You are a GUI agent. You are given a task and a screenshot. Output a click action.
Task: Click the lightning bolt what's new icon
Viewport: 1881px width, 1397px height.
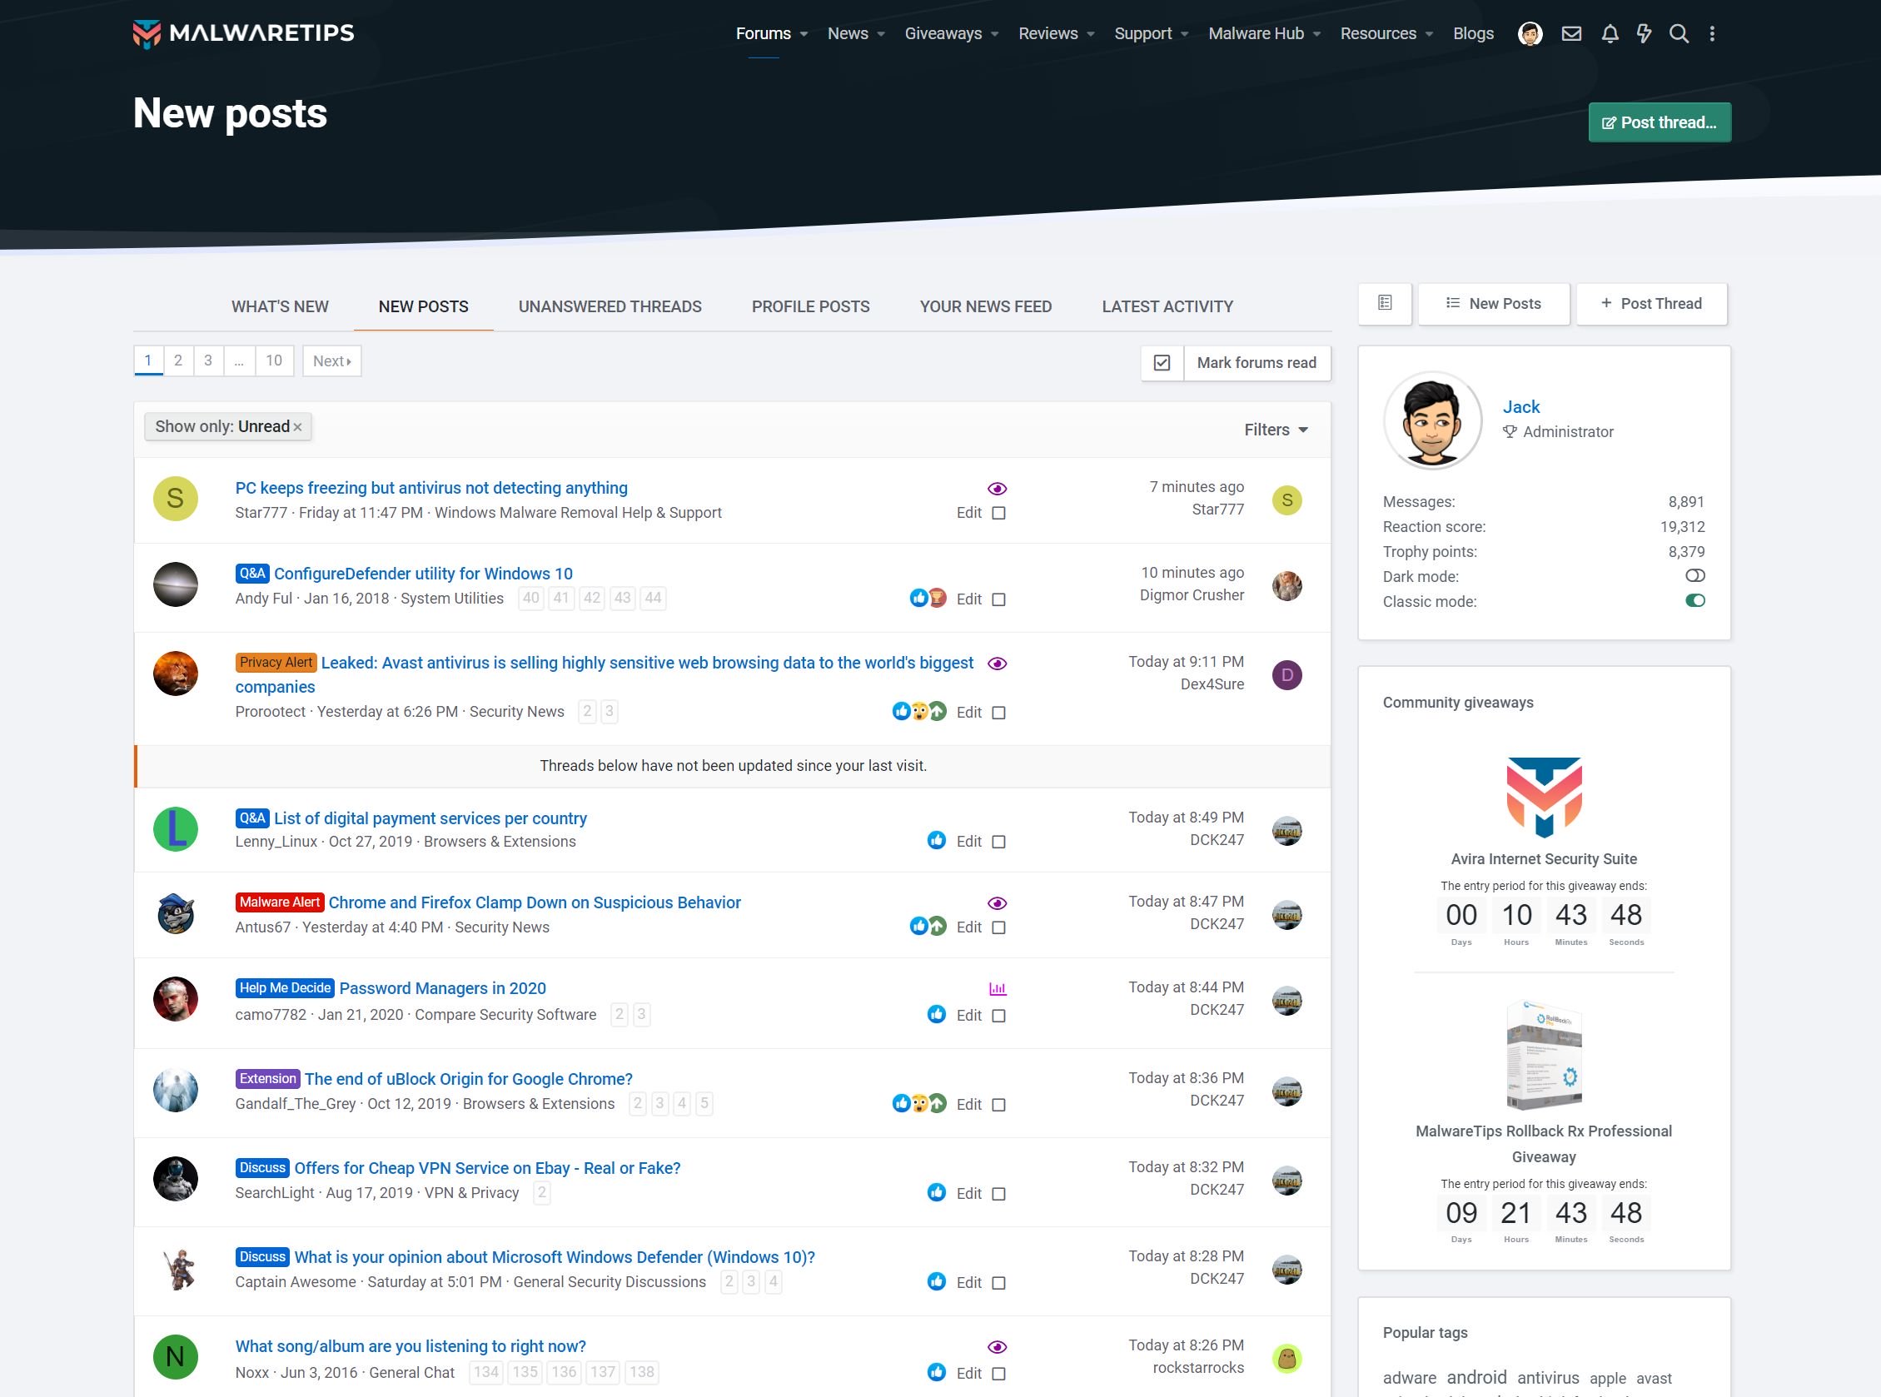(x=1644, y=34)
